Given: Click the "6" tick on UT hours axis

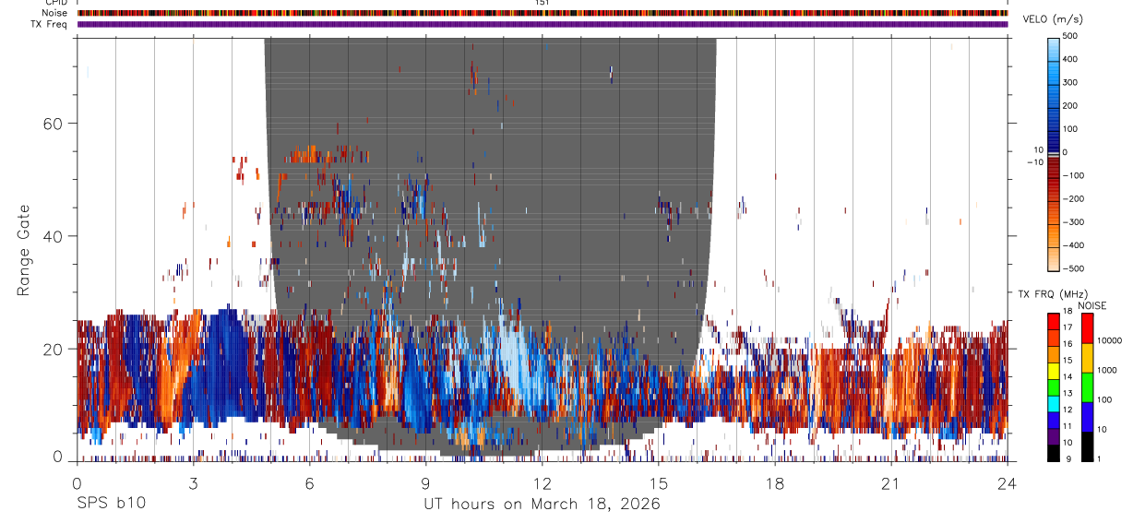Looking at the screenshot, I should (x=310, y=483).
